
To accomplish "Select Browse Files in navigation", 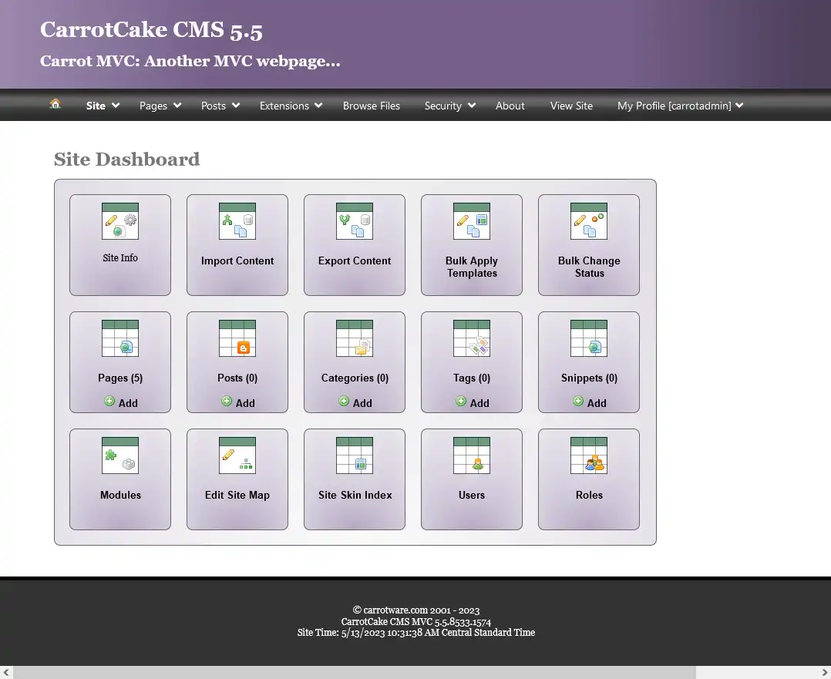I will coord(372,106).
